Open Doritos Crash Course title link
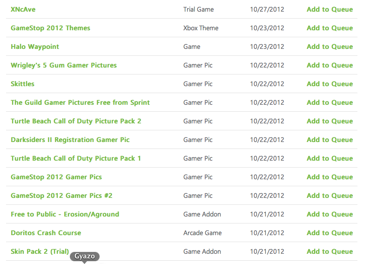The height and width of the screenshot is (264, 377). click(x=46, y=233)
